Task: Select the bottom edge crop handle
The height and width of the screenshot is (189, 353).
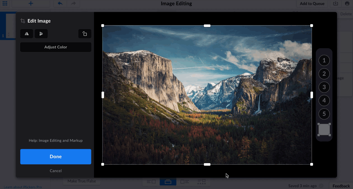Action: 207,164
